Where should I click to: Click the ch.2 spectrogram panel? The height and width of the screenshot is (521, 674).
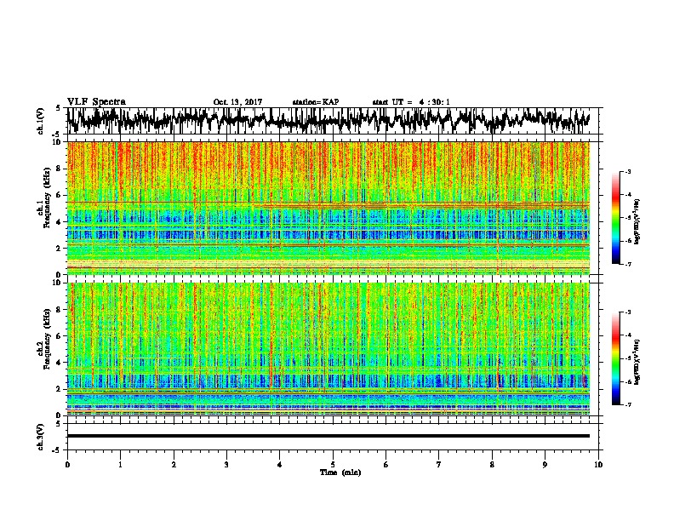pos(328,349)
